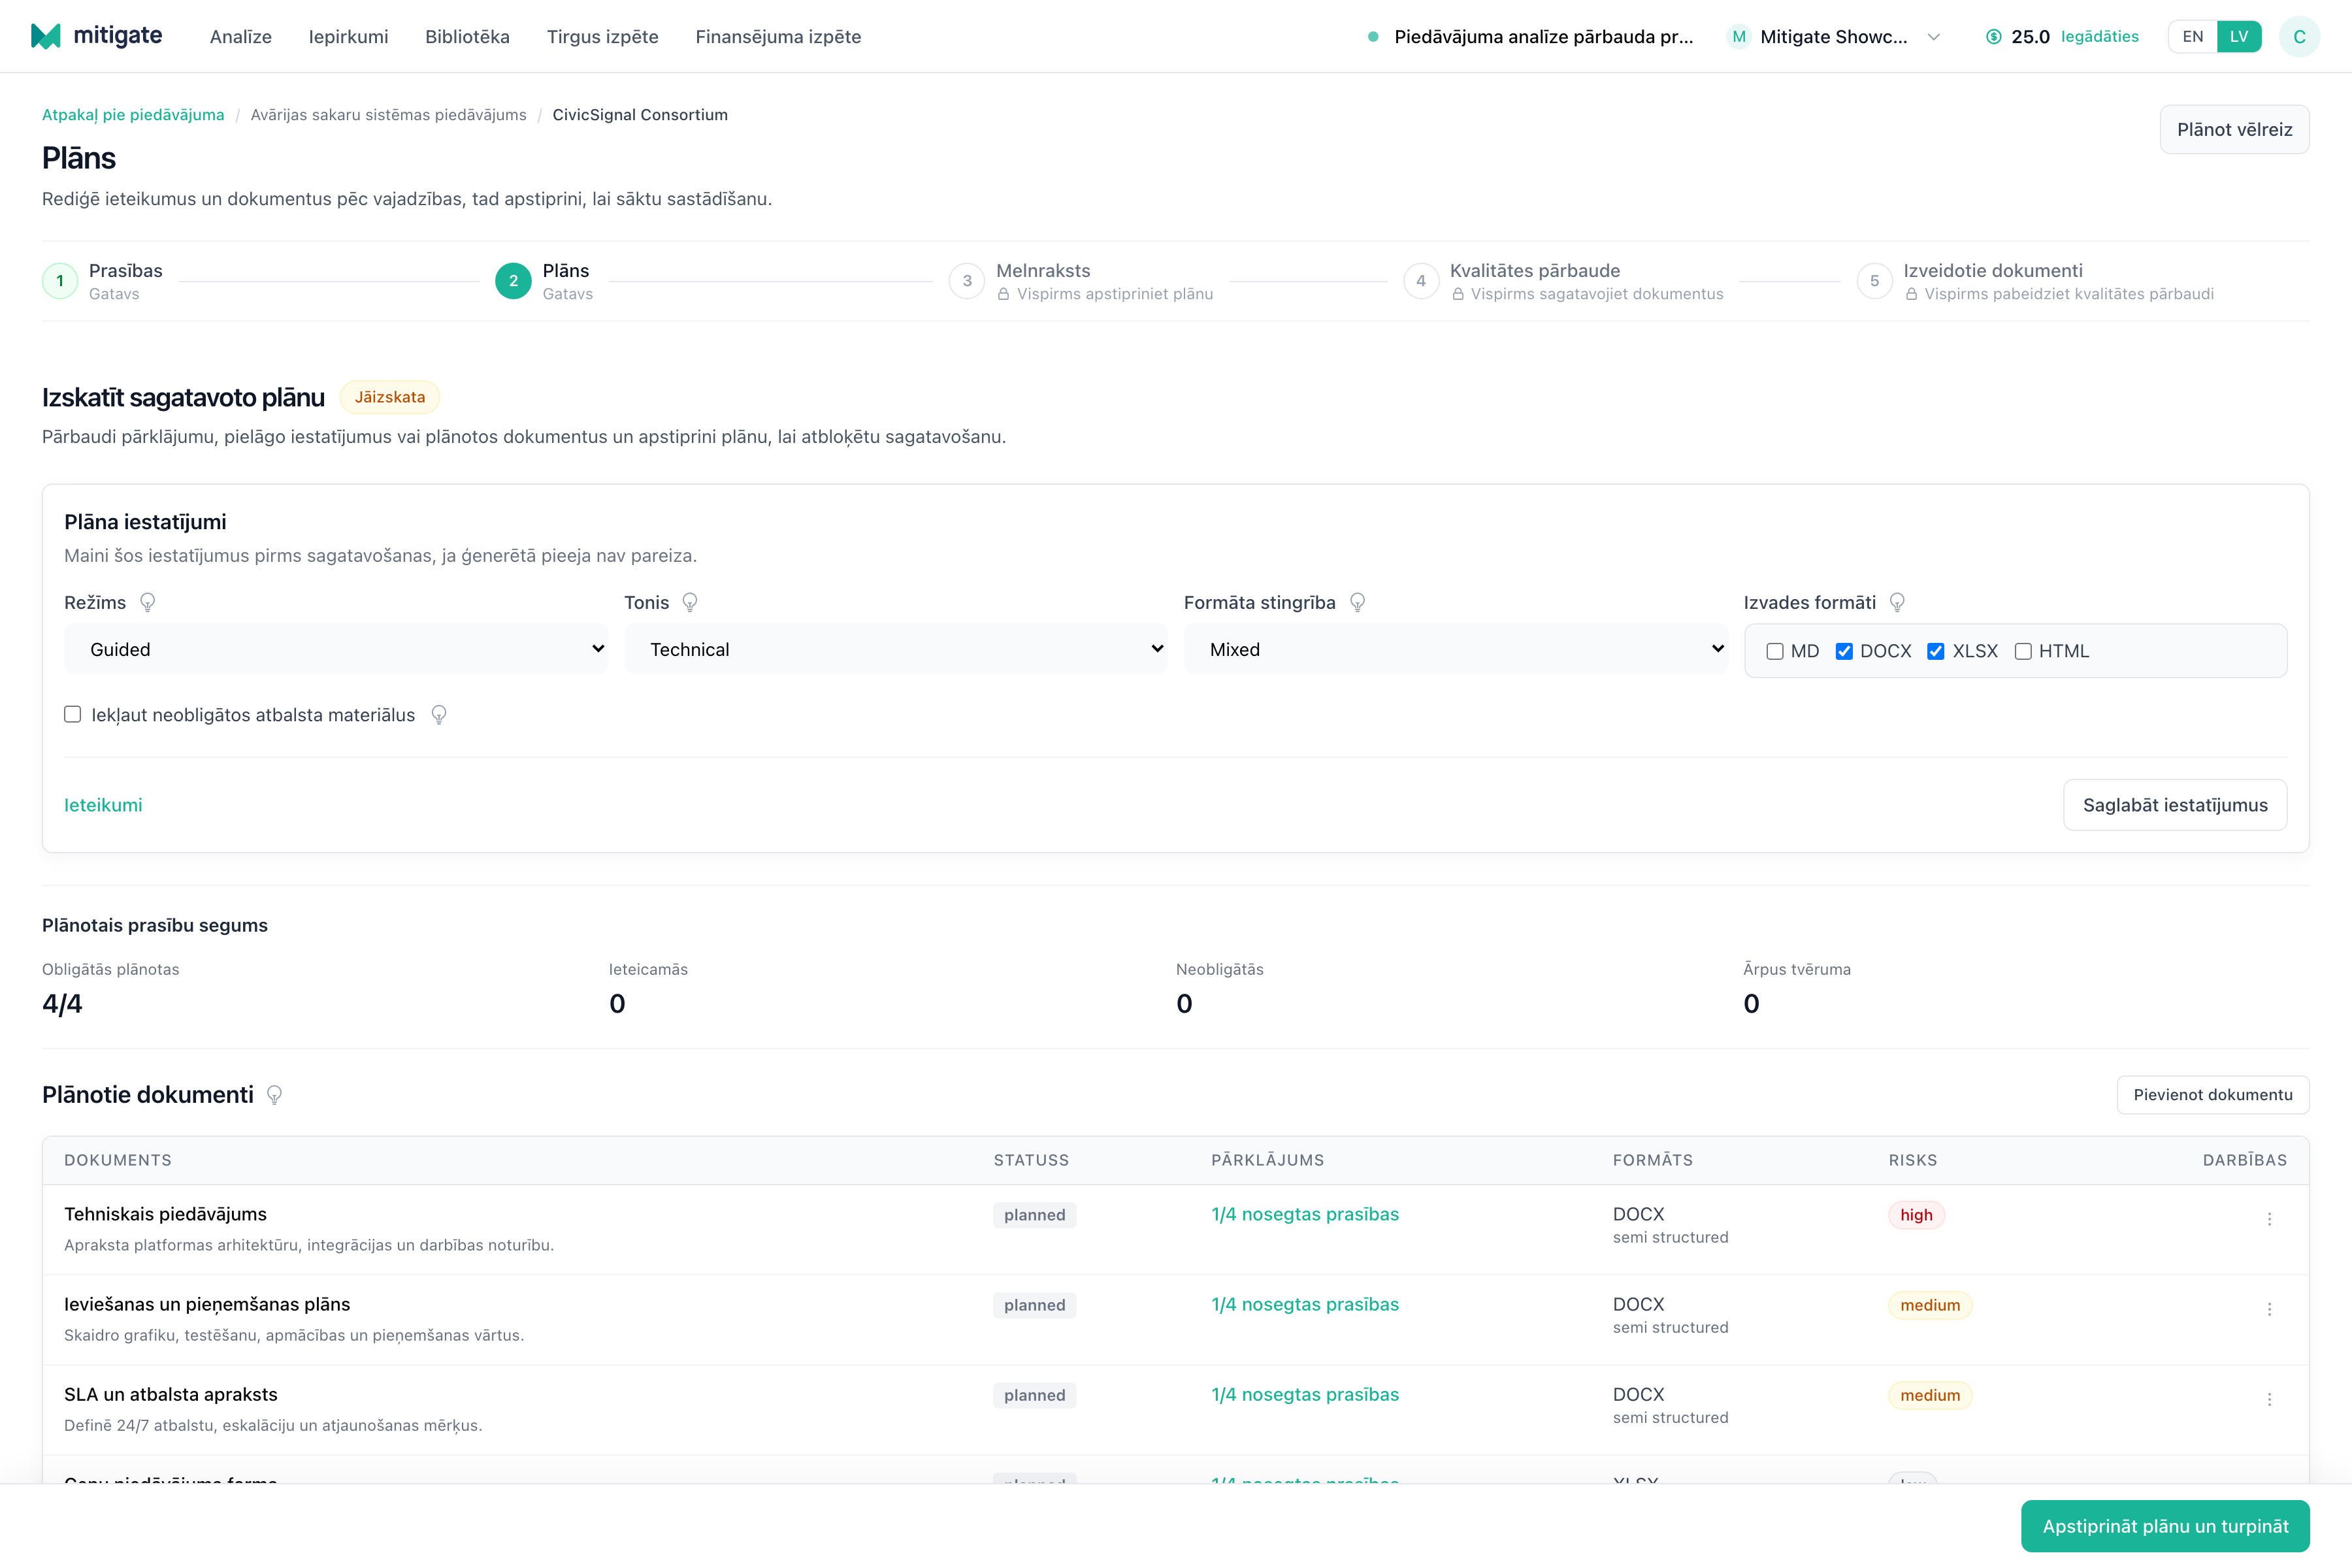
Task: Uncheck the XLSX output format
Action: (x=1936, y=651)
